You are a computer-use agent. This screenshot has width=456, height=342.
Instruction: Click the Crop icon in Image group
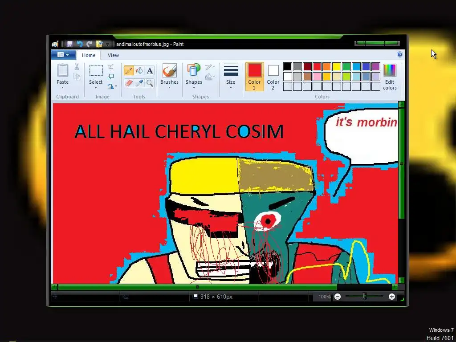(x=111, y=67)
